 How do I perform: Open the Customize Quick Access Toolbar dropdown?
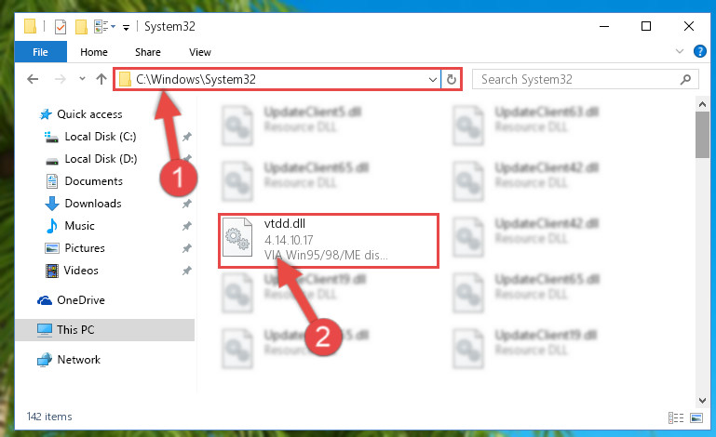click(x=126, y=28)
